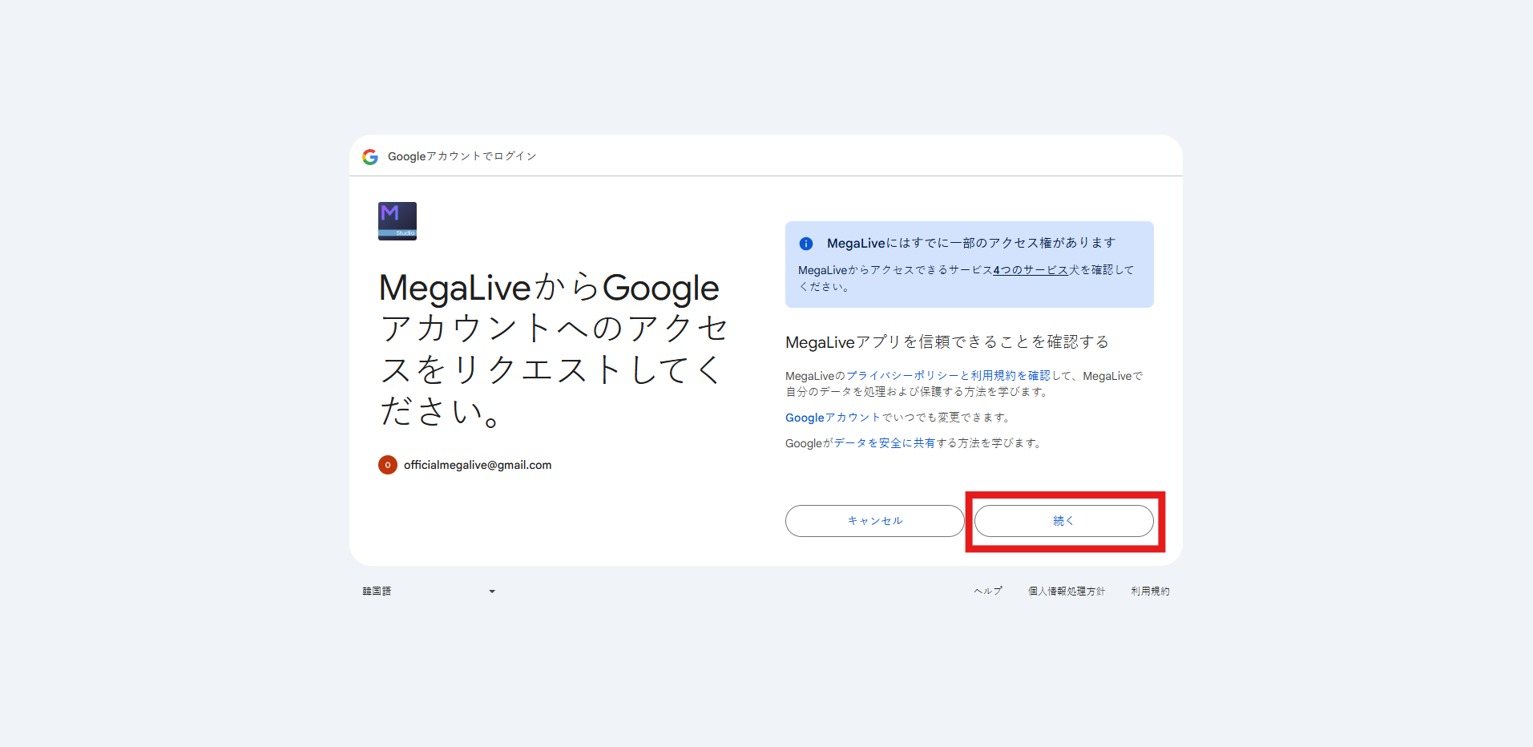The width and height of the screenshot is (1533, 747).
Task: Click the MegaLive Studio app logo
Action: click(397, 221)
